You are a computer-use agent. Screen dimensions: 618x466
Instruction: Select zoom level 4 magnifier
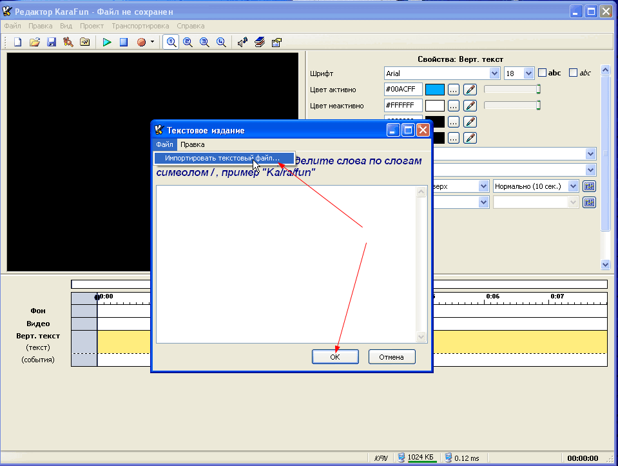[222, 42]
